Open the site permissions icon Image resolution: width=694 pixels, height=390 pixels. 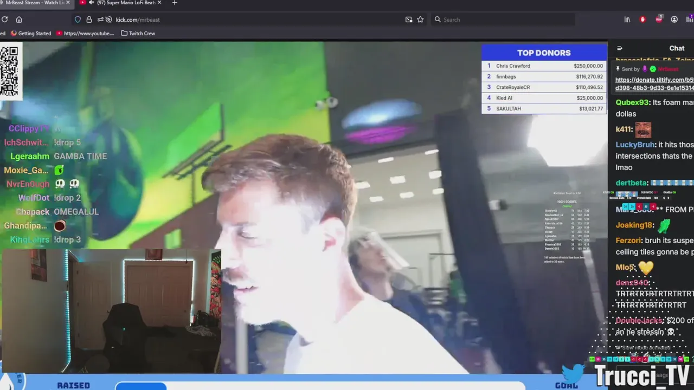pos(100,19)
